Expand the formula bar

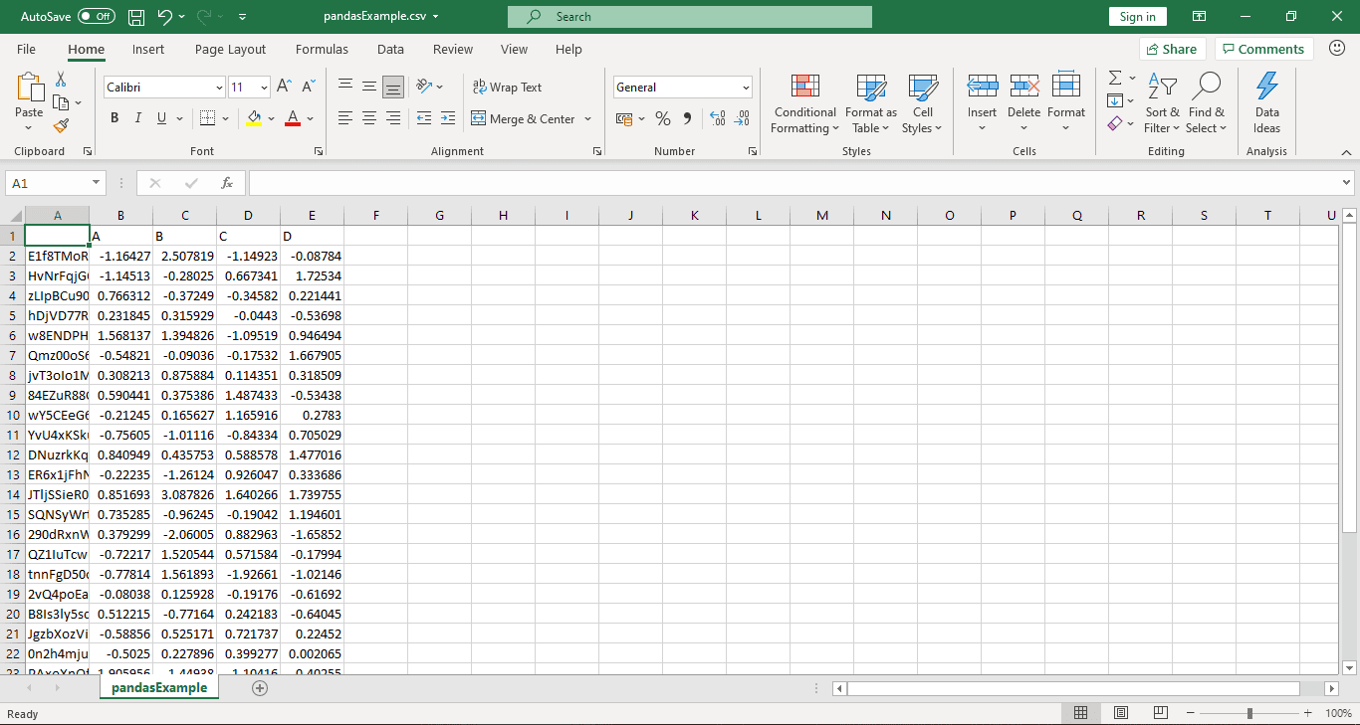[1347, 183]
